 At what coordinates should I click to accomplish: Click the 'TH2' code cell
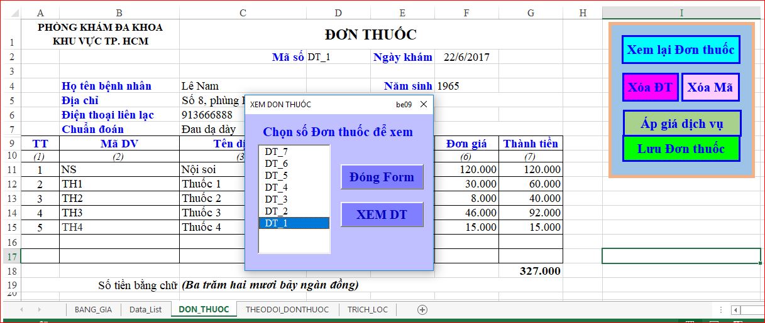coord(119,198)
